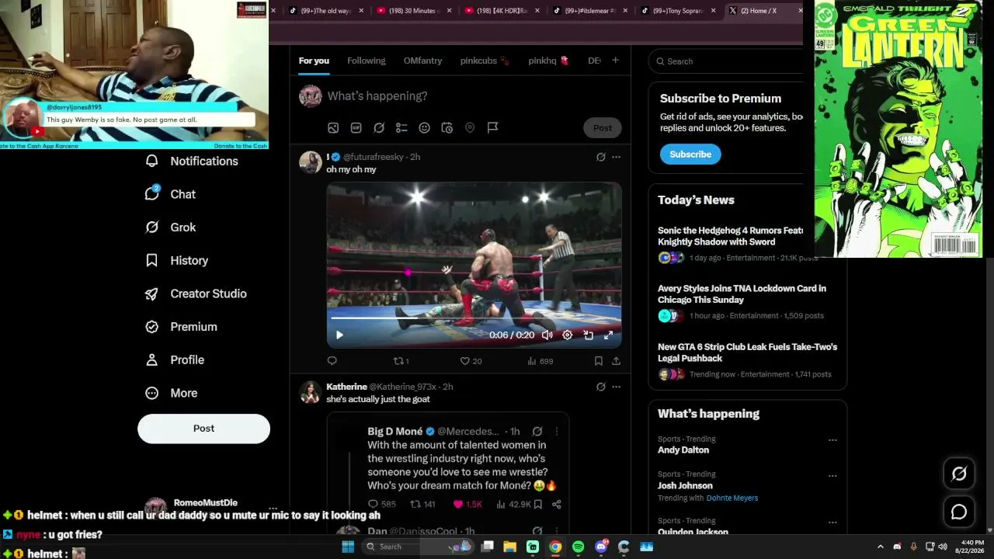Open the Profile person icon
Viewport: 994px width, 559px height.
[x=152, y=360]
